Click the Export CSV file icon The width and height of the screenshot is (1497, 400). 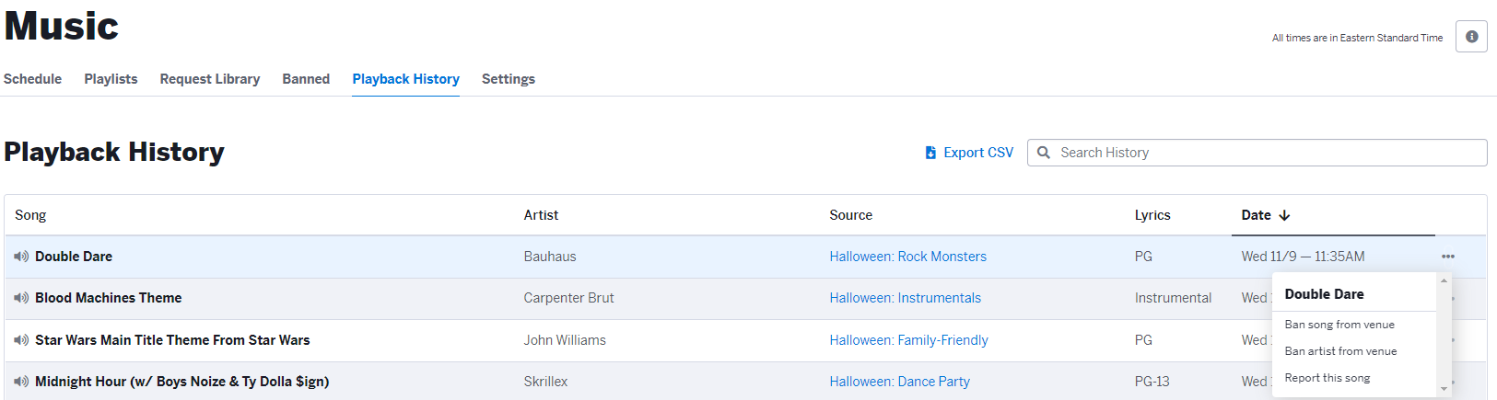(930, 153)
